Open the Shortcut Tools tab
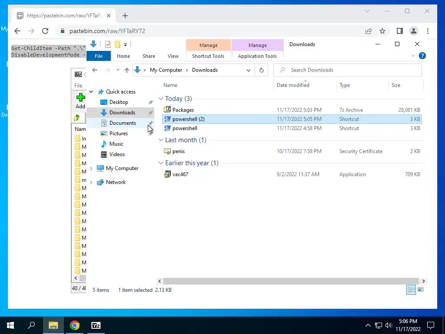The width and height of the screenshot is (445, 334). tap(208, 56)
